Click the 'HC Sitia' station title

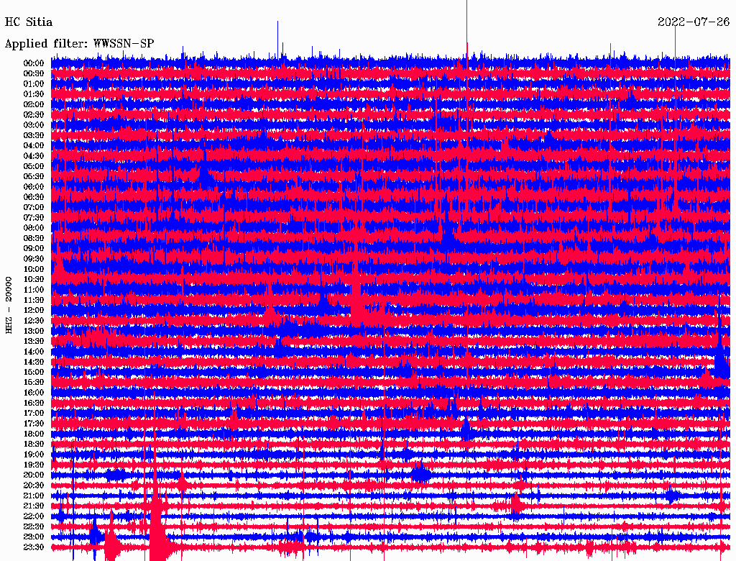click(29, 22)
